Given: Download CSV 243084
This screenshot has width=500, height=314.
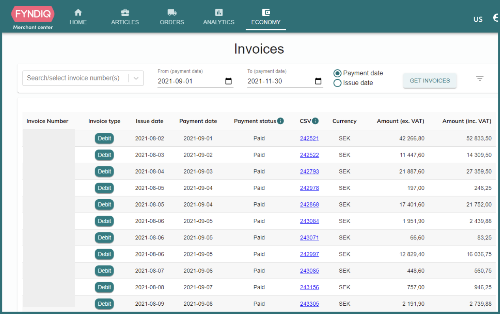Looking at the screenshot, I should [x=310, y=221].
